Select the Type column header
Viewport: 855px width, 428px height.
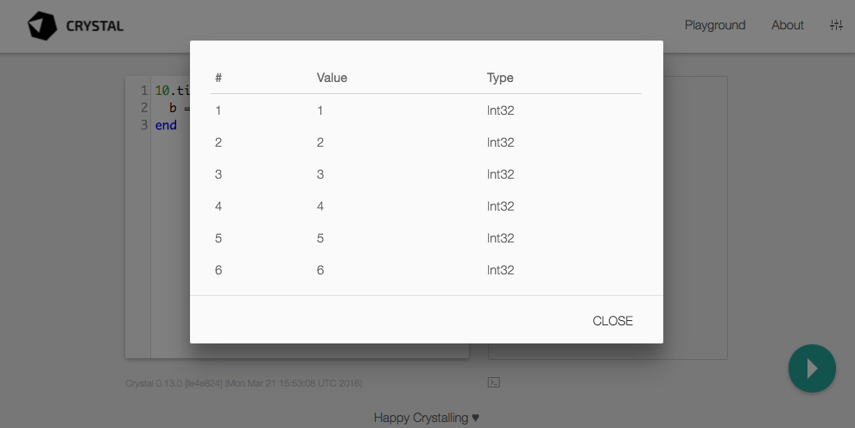500,78
